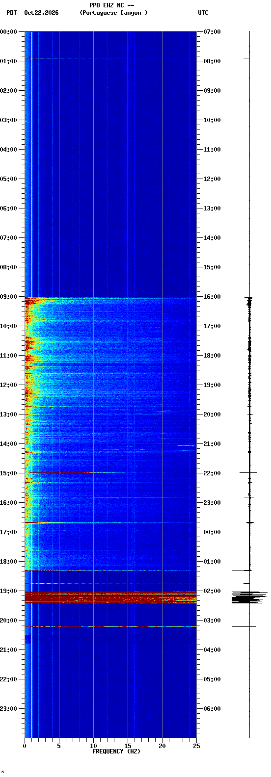Click frequency axis tick label '15'
The height and width of the screenshot is (777, 271).
point(128,746)
